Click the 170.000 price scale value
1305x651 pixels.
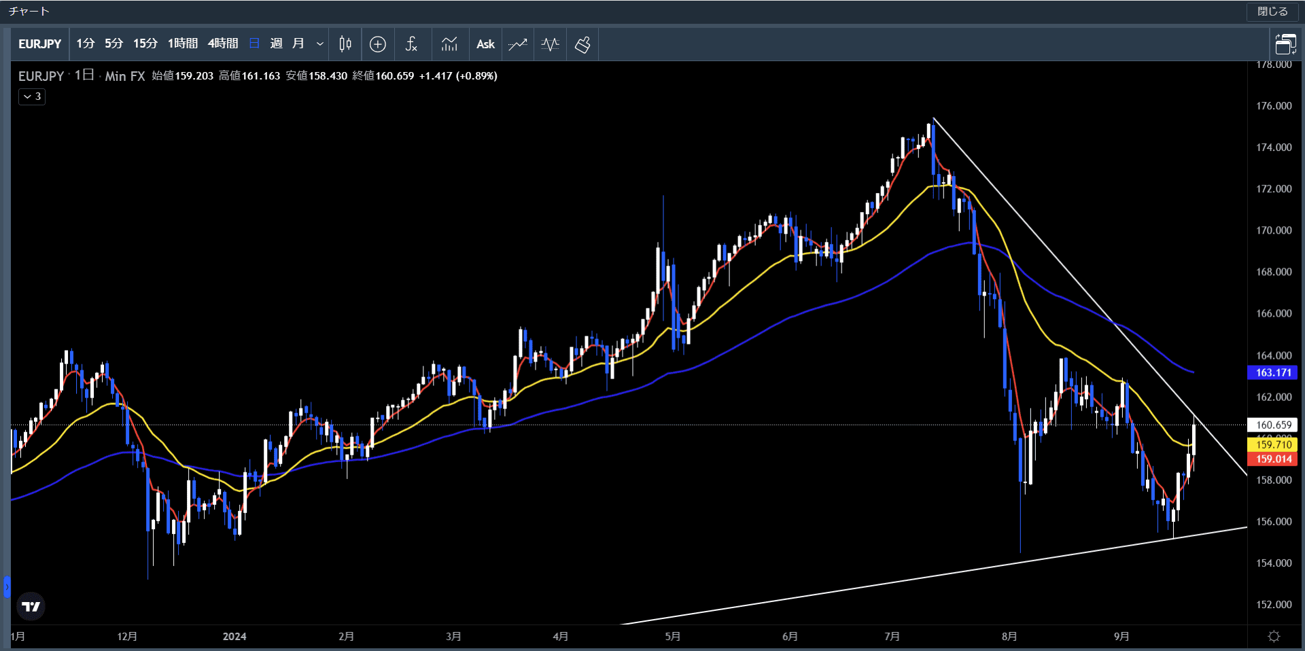tap(1274, 230)
